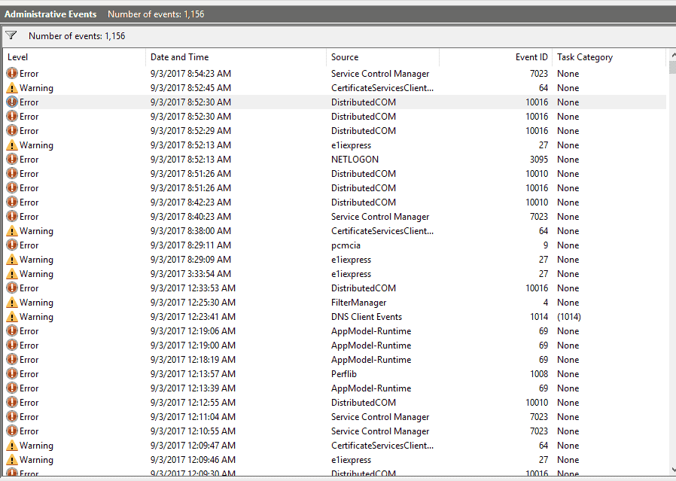Click the Error icon for 12:12:55 AM event
The height and width of the screenshot is (481, 676).
(12, 402)
